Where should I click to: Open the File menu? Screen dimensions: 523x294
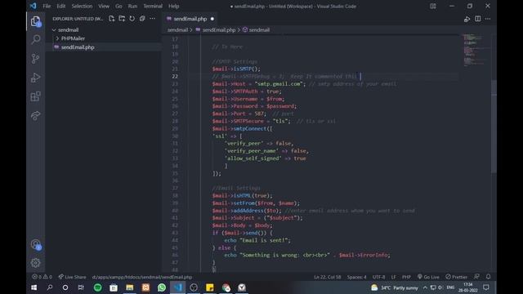pyautogui.click(x=47, y=6)
